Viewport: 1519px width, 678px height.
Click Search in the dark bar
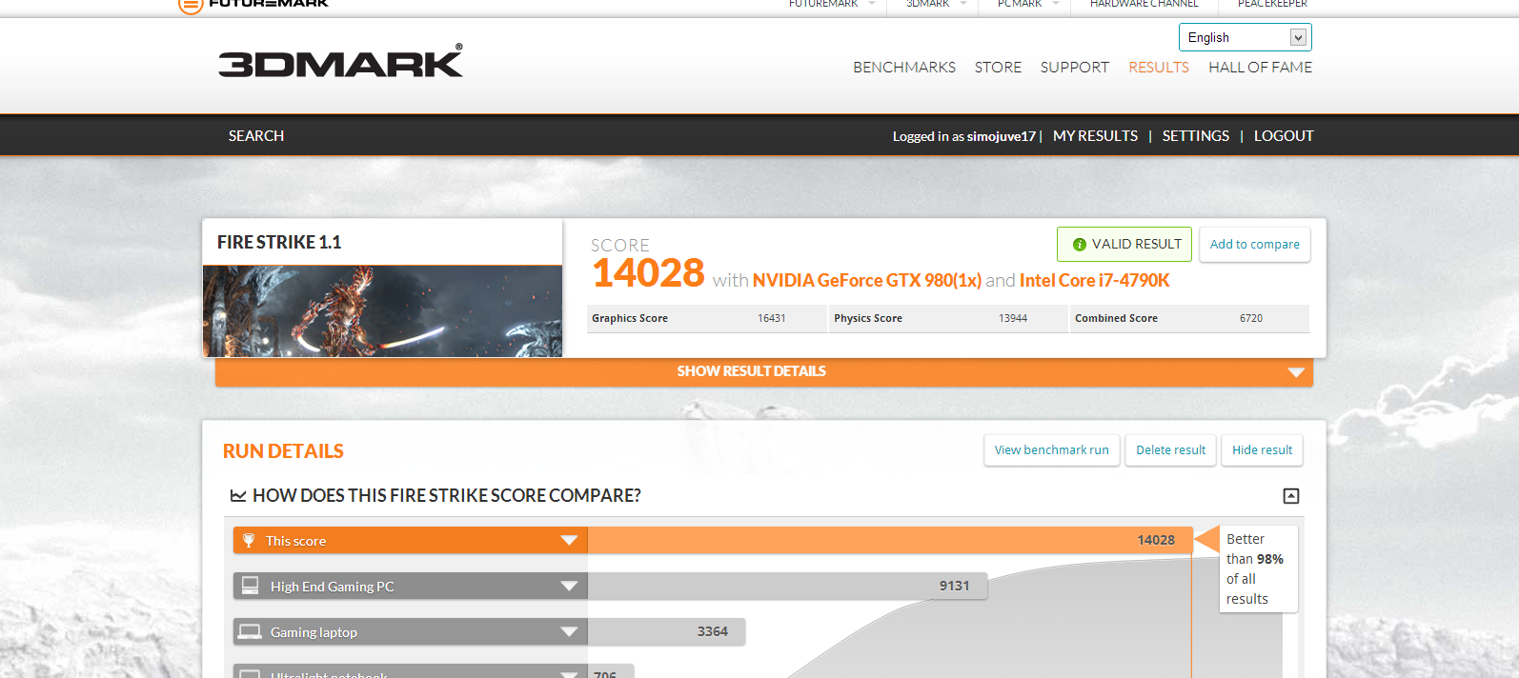point(256,136)
